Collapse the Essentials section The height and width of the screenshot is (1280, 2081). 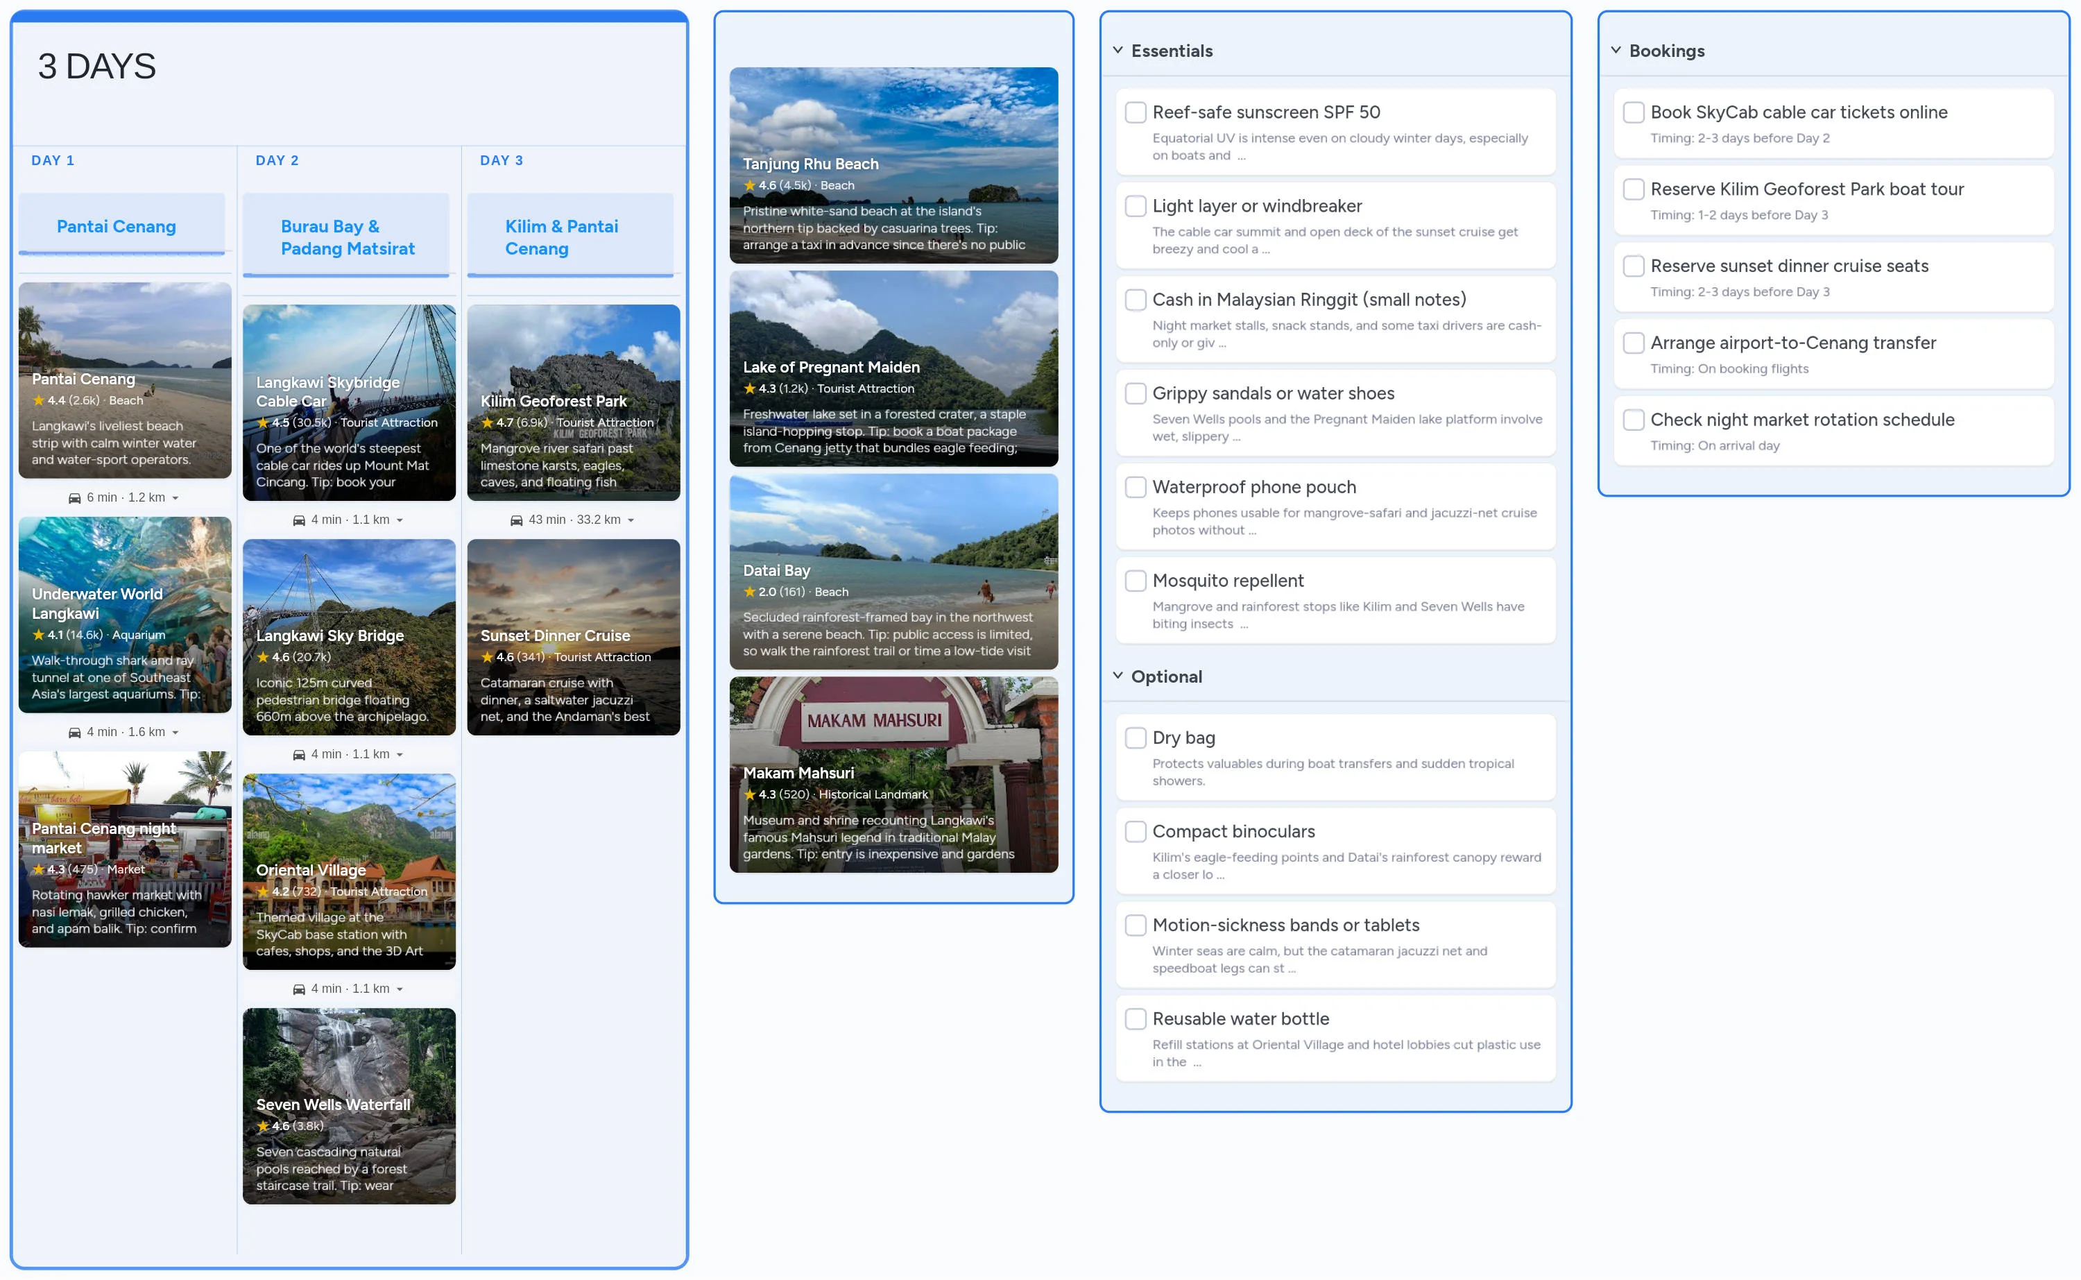1117,51
